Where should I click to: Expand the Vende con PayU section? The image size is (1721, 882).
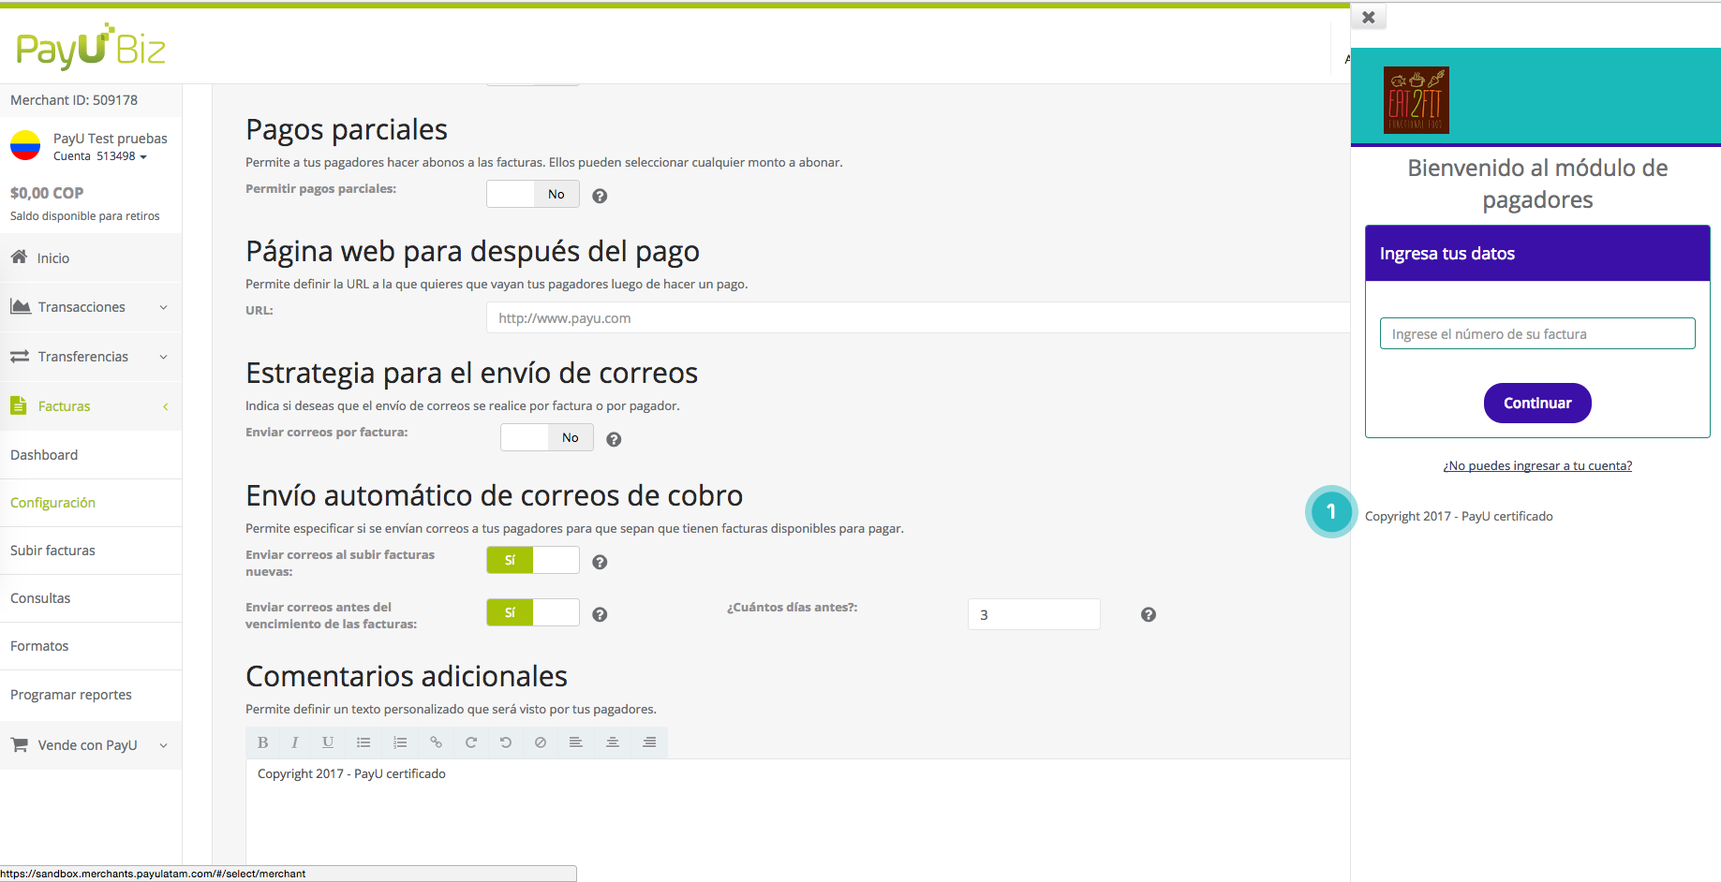pos(86,744)
